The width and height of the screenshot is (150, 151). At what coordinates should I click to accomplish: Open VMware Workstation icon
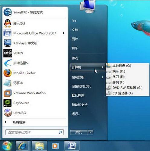coord(8,93)
